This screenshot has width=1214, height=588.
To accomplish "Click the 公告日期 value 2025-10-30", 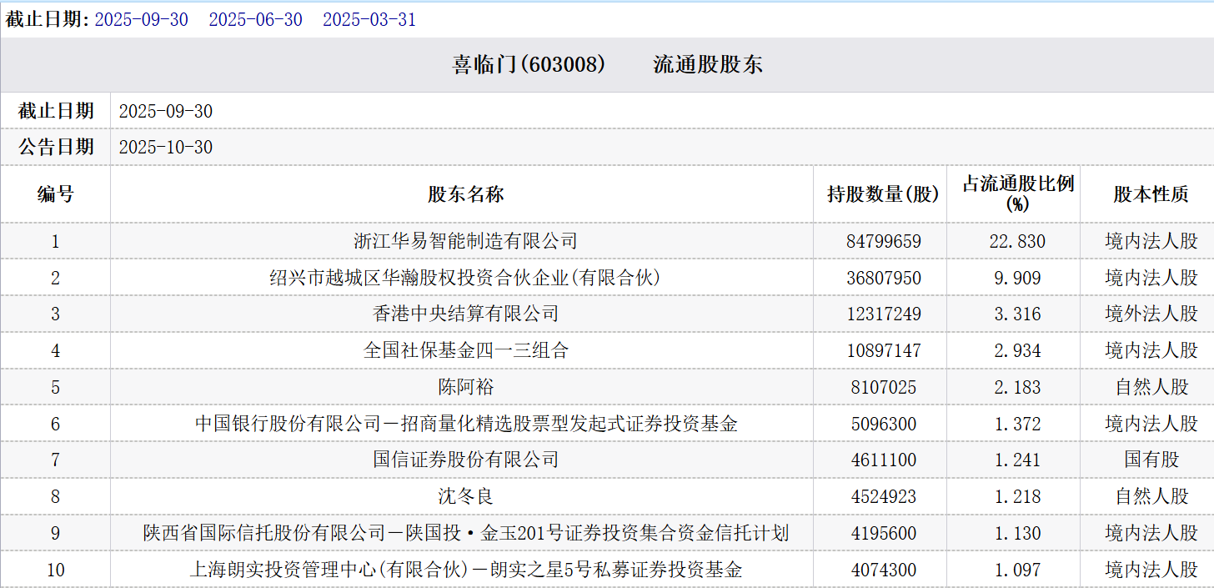I will click(x=166, y=148).
